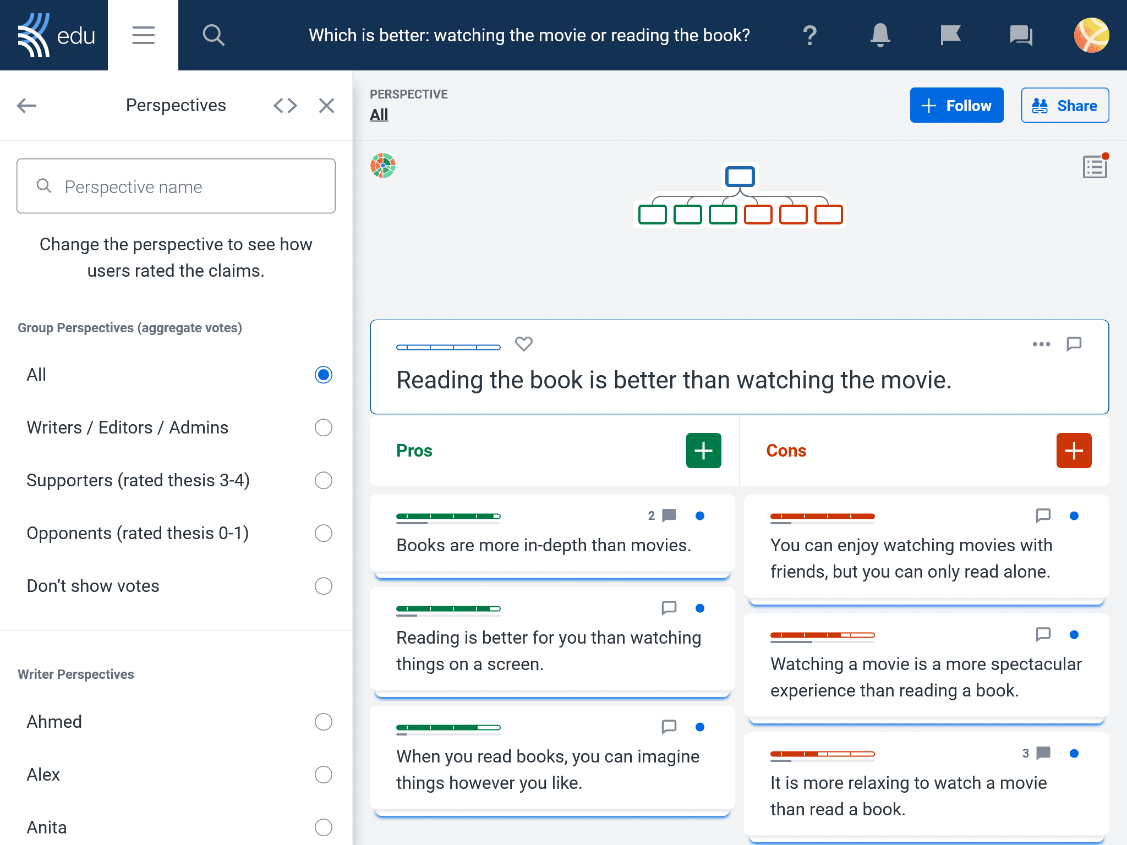Select Don't show votes option
Viewport: 1127px width, 845px height.
324,586
